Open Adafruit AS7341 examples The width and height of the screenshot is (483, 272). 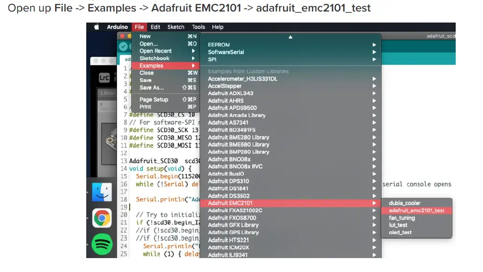pyautogui.click(x=291, y=122)
